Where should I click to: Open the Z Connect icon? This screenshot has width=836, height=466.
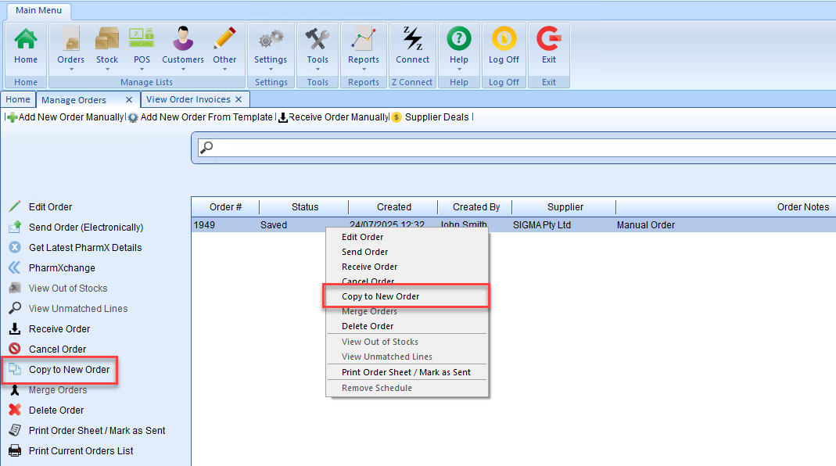pos(412,38)
